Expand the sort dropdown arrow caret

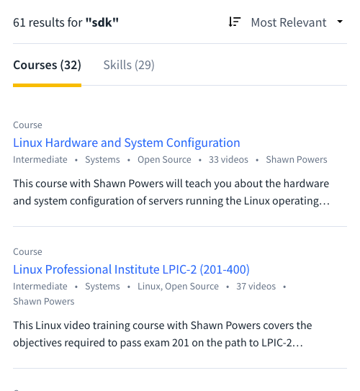tap(340, 22)
